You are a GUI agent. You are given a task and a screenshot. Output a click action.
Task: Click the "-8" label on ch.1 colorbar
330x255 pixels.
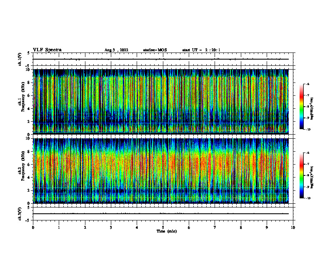pyautogui.click(x=307, y=107)
